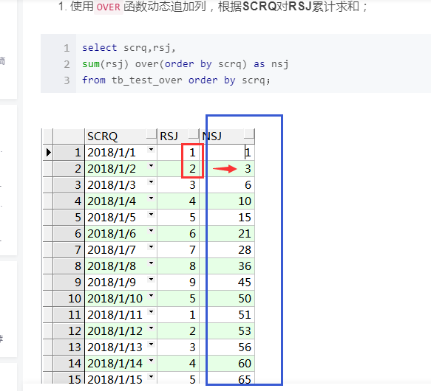
Task: Click NSJ value 6
Action: coord(227,185)
